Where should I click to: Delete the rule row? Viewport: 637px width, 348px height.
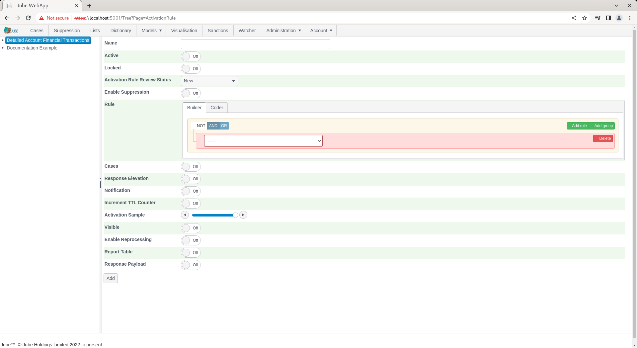603,138
